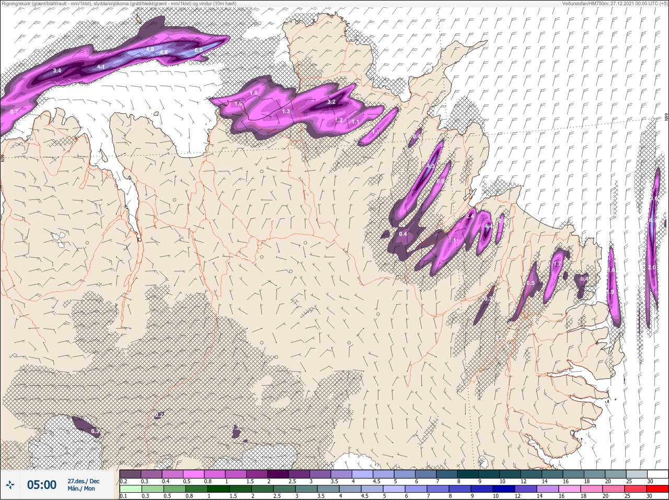Click the 4.1 precipitation value on the map
669x500 pixels.
[x=101, y=67]
